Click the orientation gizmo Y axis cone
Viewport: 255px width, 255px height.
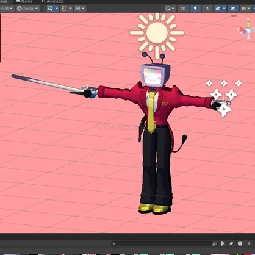[248, 24]
